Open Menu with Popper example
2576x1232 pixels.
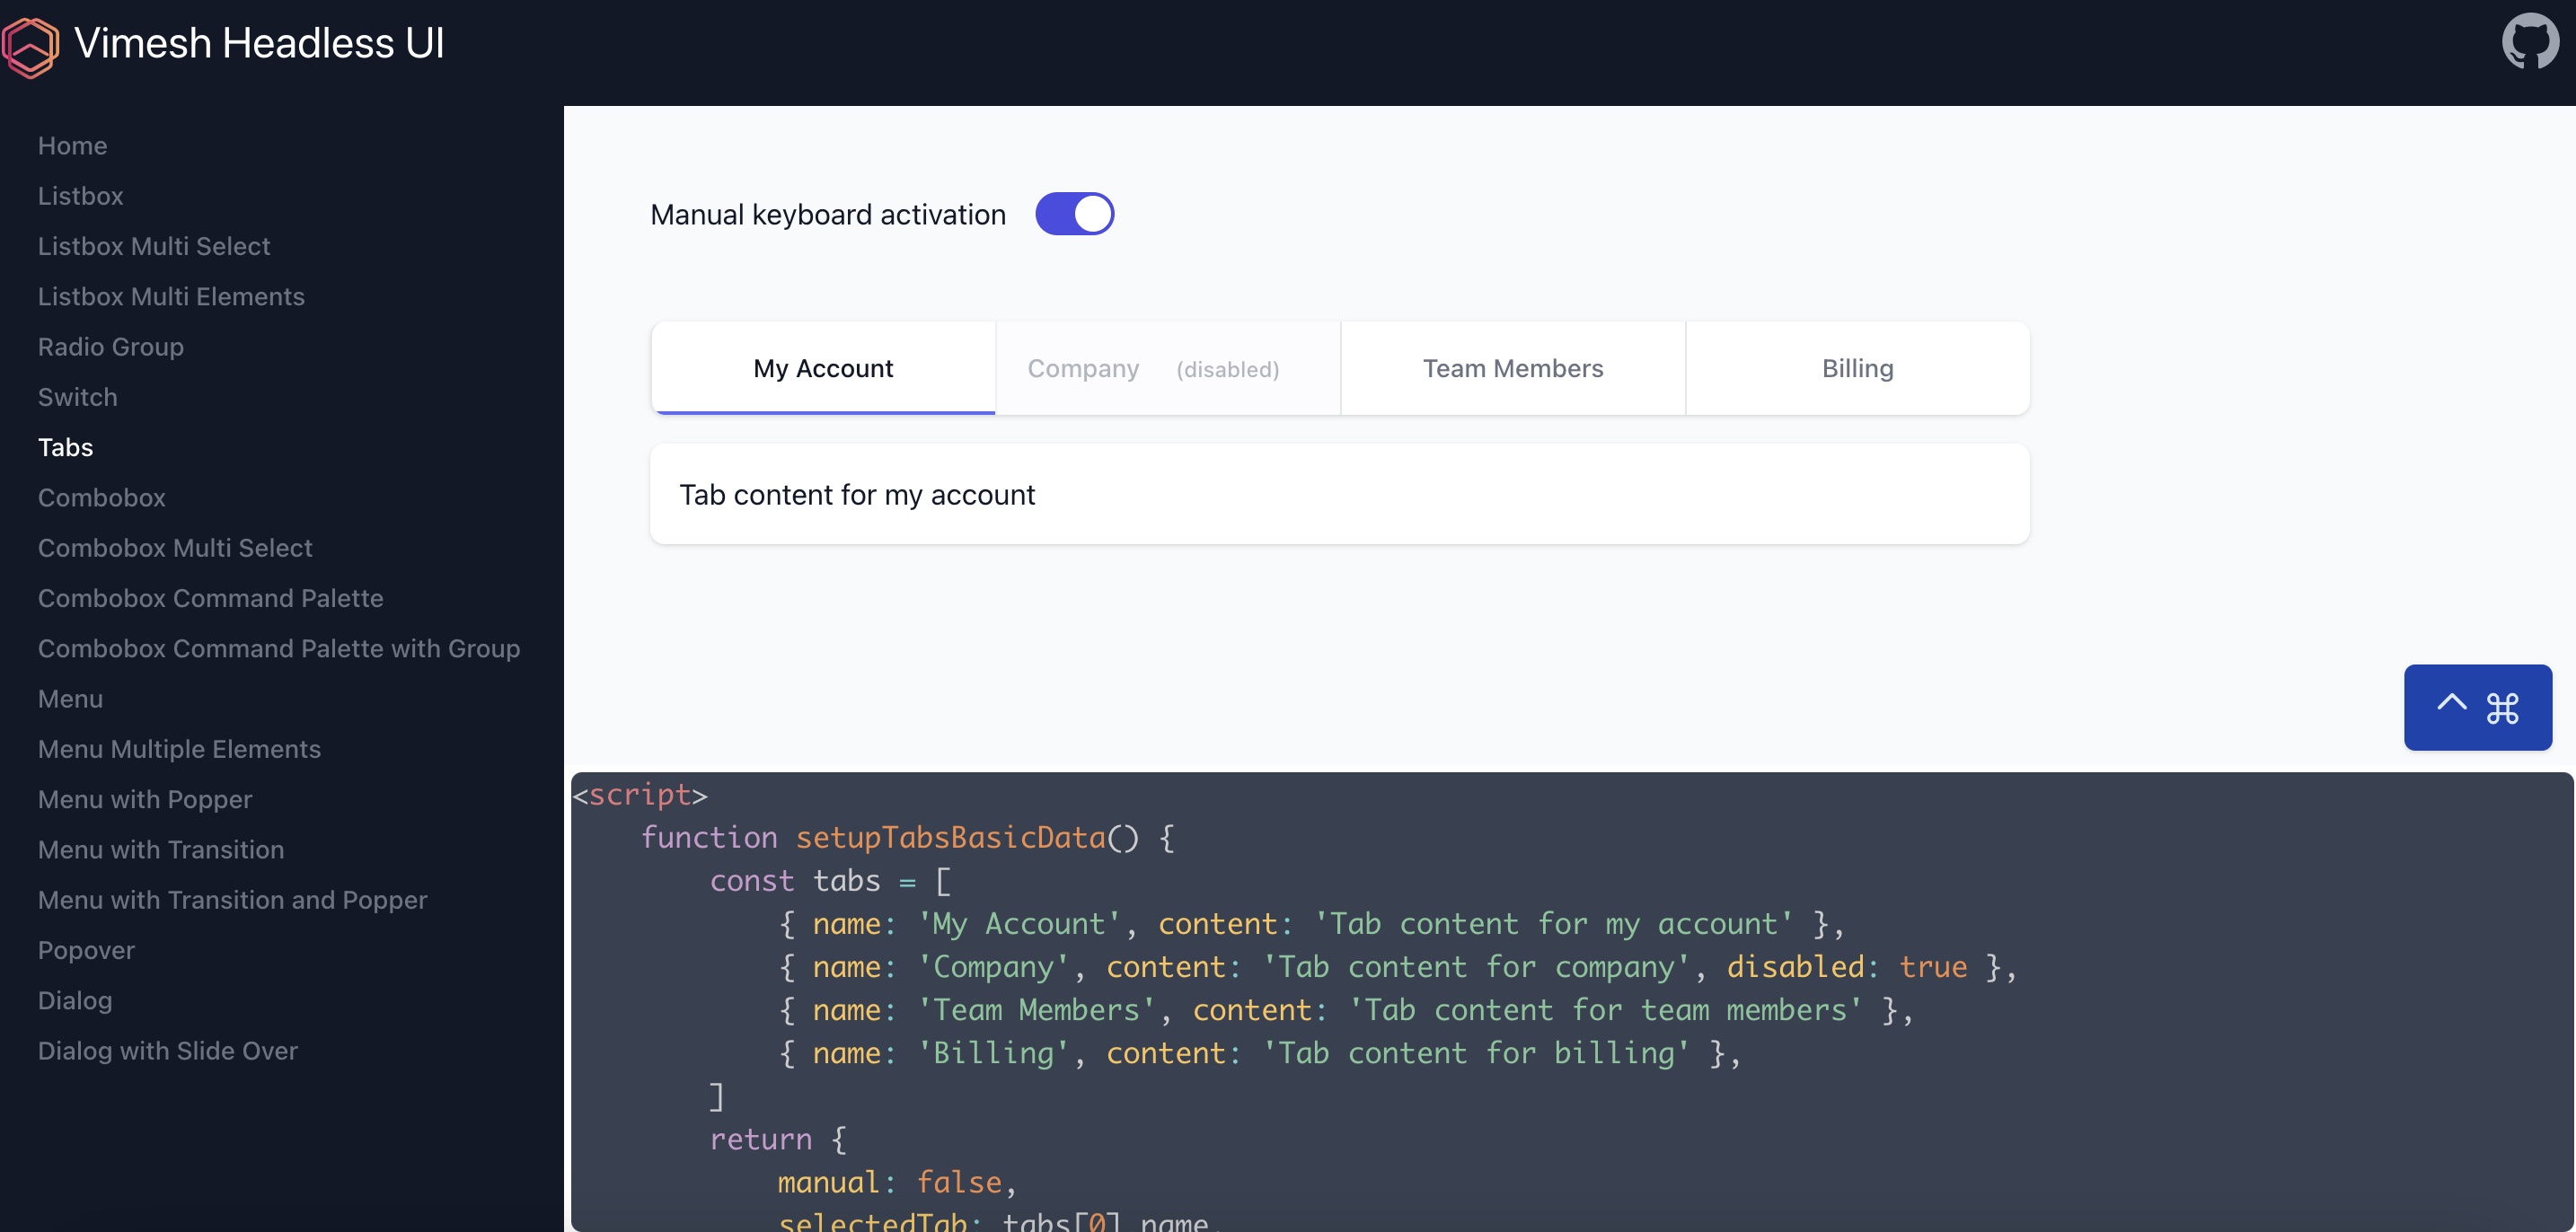click(x=145, y=799)
